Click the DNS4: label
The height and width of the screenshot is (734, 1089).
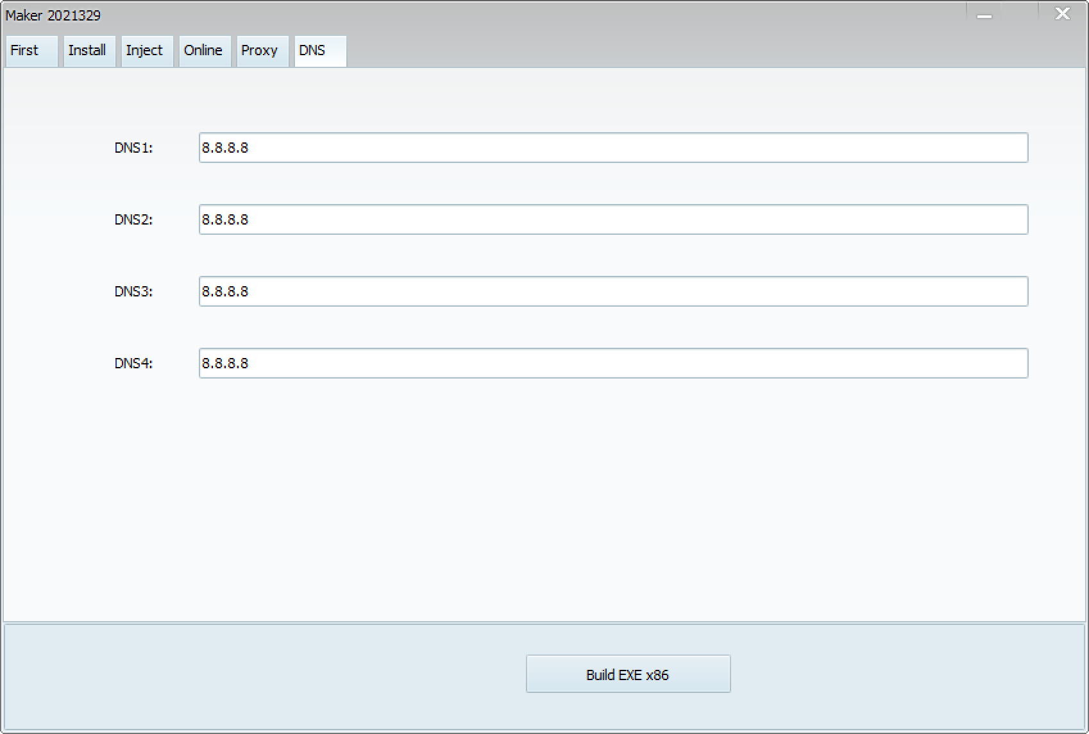133,363
